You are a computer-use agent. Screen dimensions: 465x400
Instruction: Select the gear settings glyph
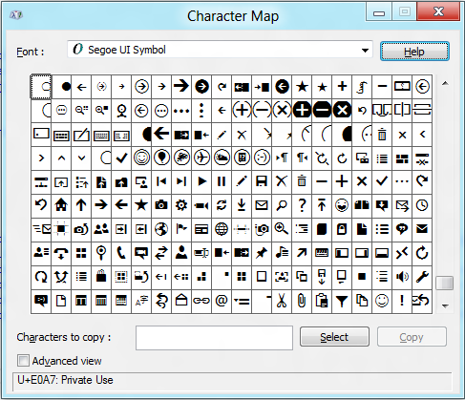point(181,205)
